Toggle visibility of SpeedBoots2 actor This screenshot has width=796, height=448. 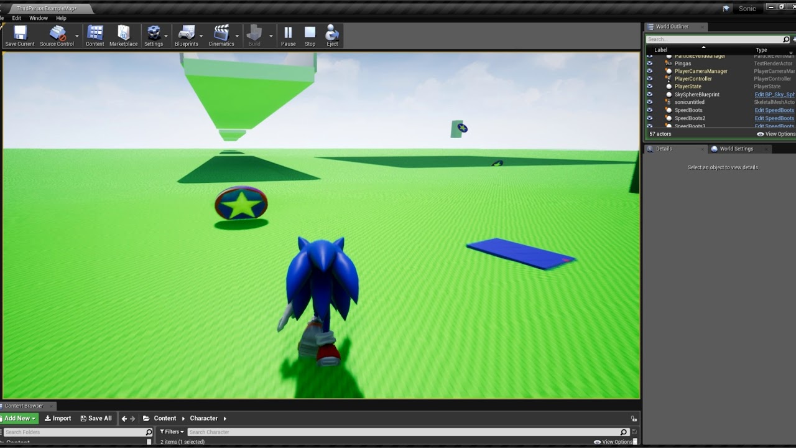pyautogui.click(x=649, y=118)
